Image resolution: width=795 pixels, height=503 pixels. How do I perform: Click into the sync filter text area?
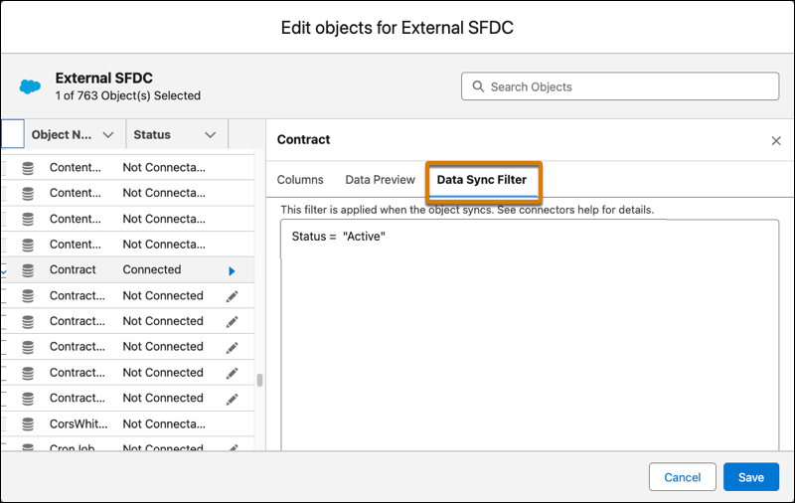[x=530, y=335]
